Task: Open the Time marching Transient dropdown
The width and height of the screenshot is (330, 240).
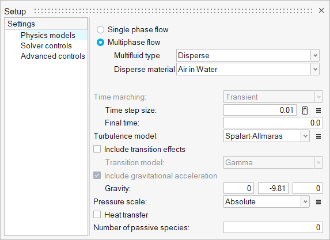Action: (318, 97)
